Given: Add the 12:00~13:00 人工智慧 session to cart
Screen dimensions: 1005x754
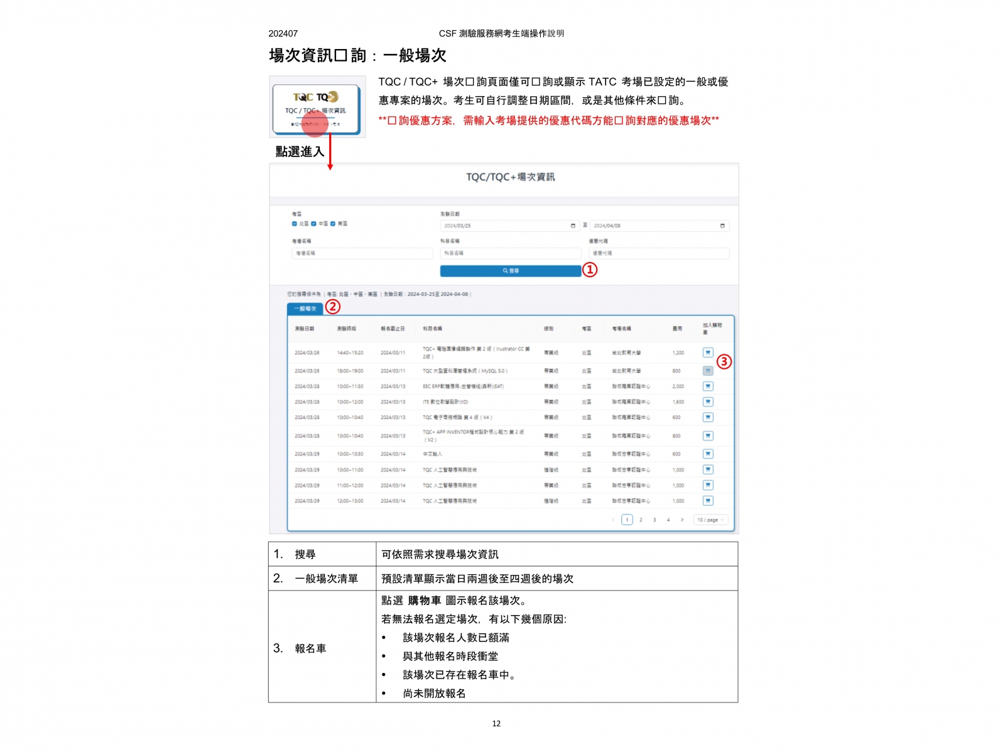Looking at the screenshot, I should tap(708, 501).
